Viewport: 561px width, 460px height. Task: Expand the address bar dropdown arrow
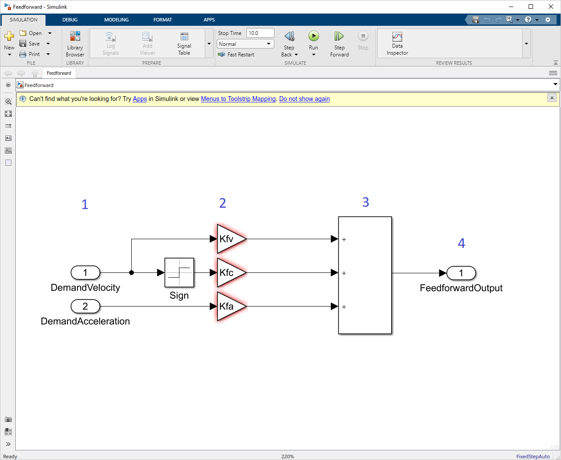555,84
